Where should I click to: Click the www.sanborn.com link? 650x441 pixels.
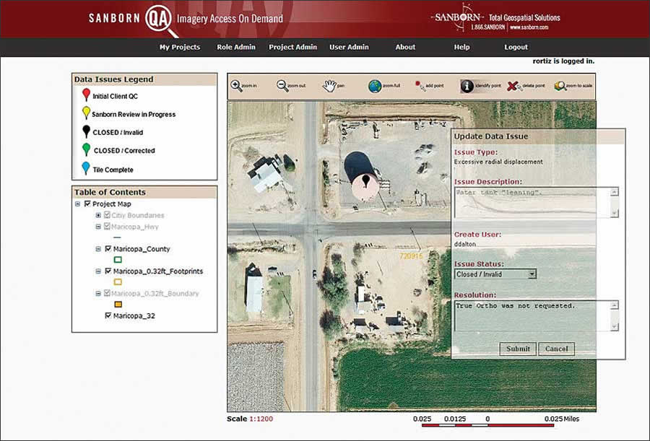coord(529,27)
